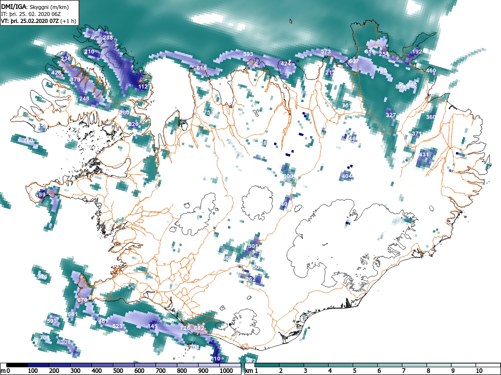Click visibility value 460 in the northeast
Viewport: 501px width, 375px height.
431,71
